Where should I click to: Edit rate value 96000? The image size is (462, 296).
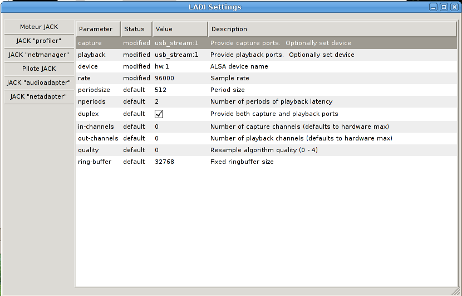click(164, 78)
